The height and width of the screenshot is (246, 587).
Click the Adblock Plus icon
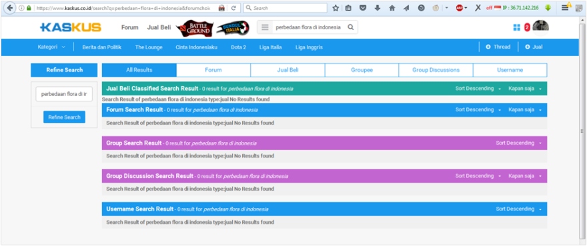coord(460,8)
